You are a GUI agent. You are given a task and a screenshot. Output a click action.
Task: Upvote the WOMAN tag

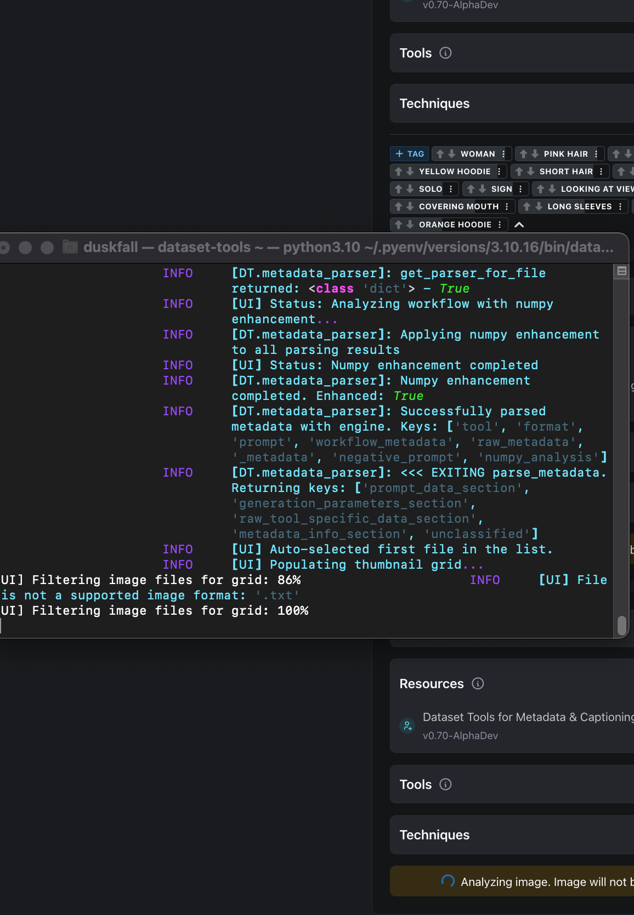click(x=440, y=154)
